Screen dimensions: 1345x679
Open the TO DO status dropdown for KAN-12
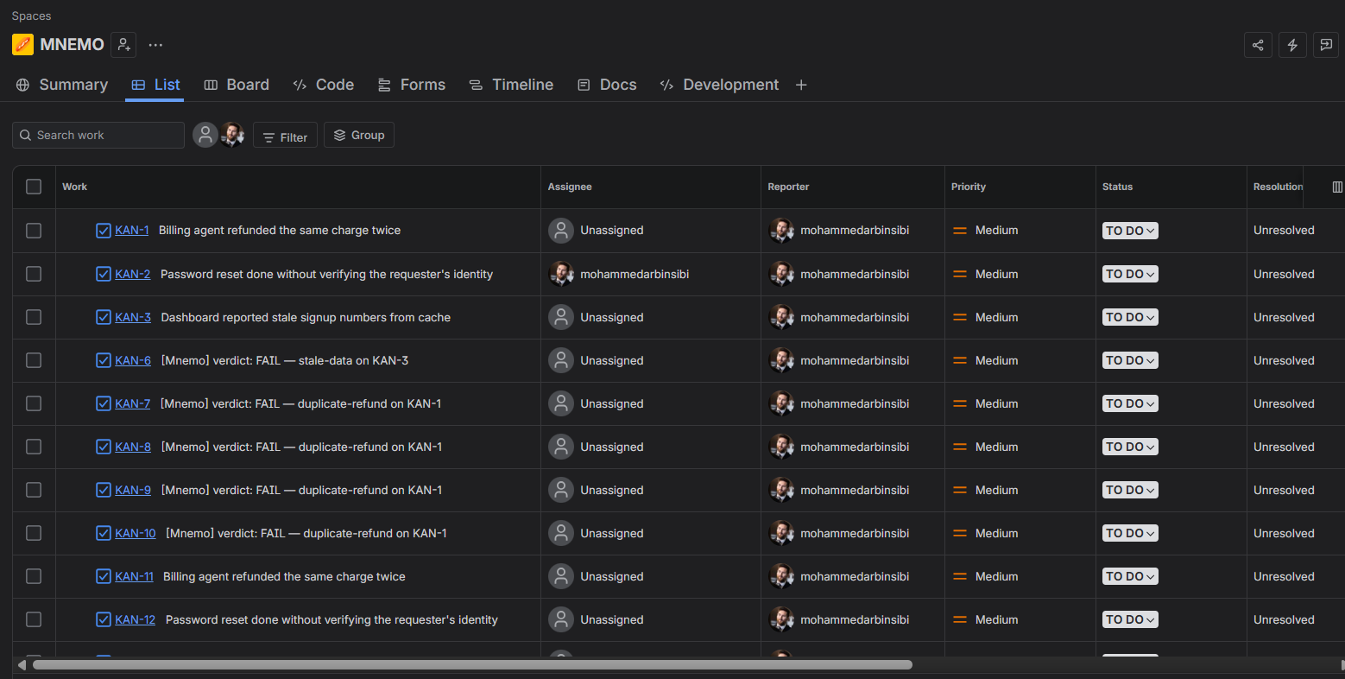pos(1130,619)
